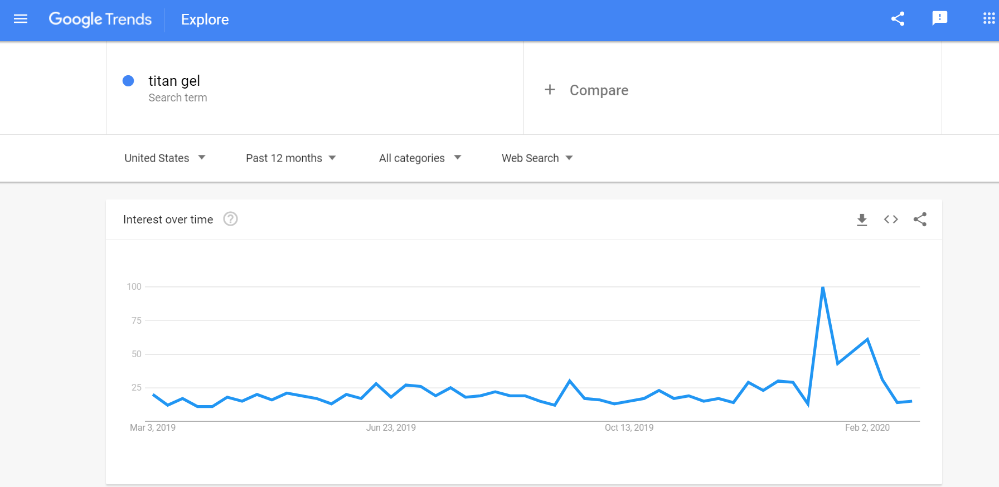This screenshot has height=487, width=999.
Task: Share the Interest over time chart
Action: pos(920,220)
